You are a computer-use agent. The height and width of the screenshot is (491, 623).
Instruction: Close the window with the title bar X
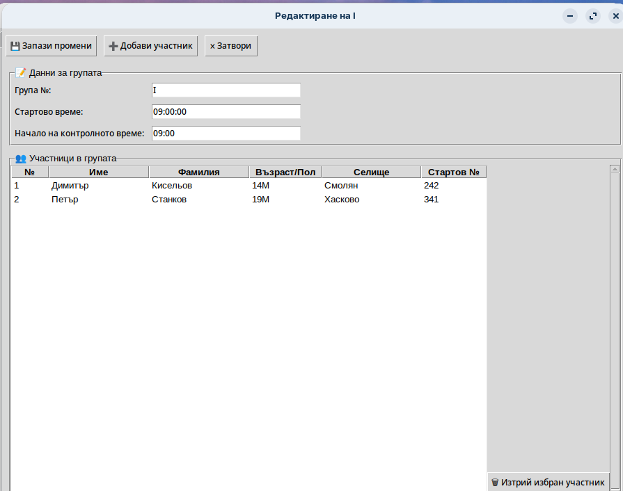[615, 15]
